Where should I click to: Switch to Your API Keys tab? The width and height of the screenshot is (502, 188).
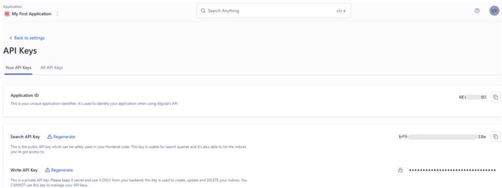[18, 68]
